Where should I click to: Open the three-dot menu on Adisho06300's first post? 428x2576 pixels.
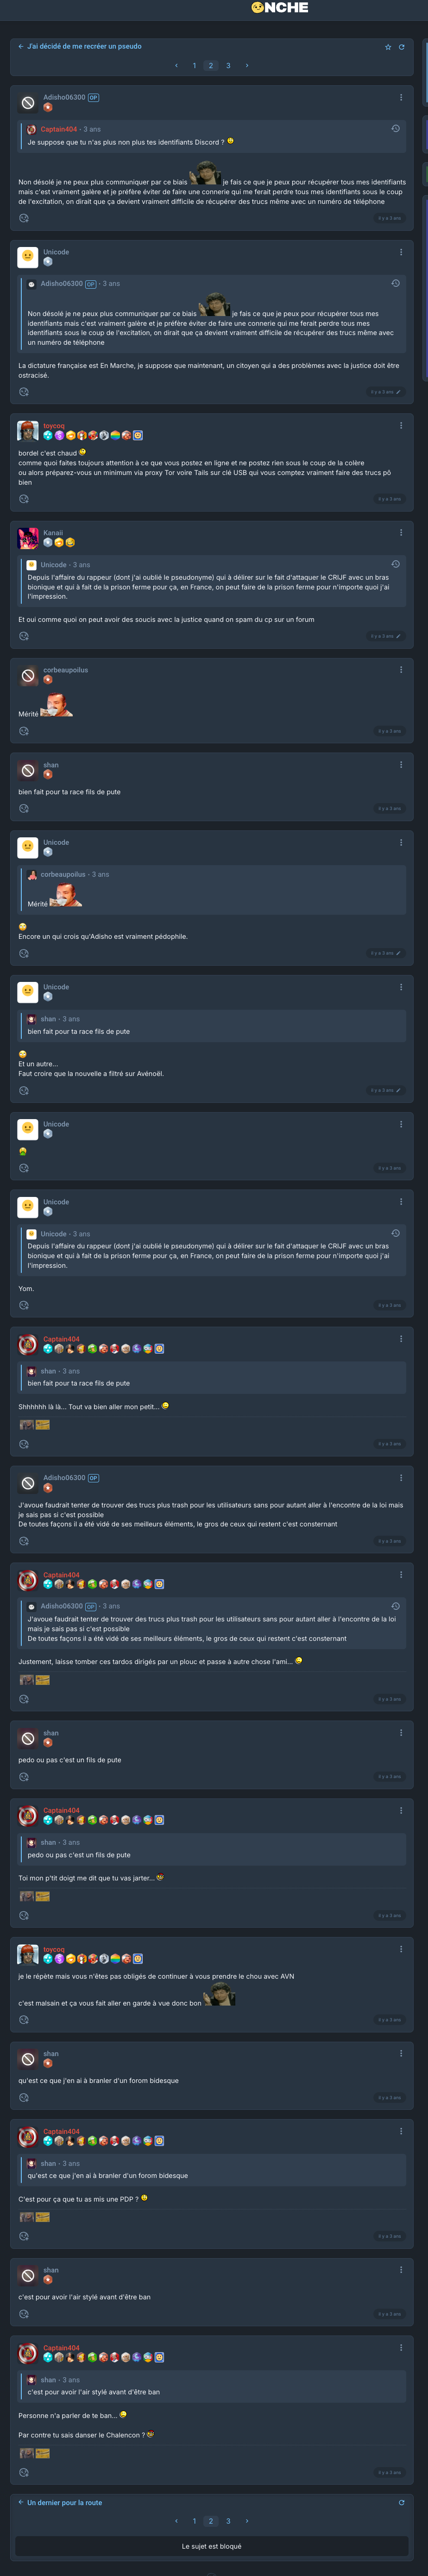coord(401,98)
